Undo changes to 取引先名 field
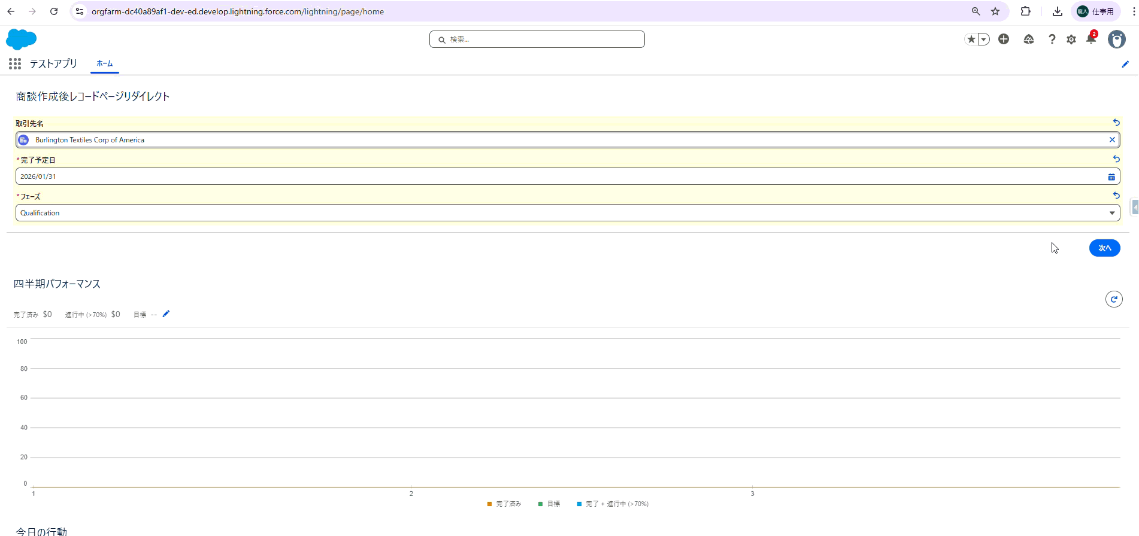Screen dimensions: 1139x536 pos(1116,123)
